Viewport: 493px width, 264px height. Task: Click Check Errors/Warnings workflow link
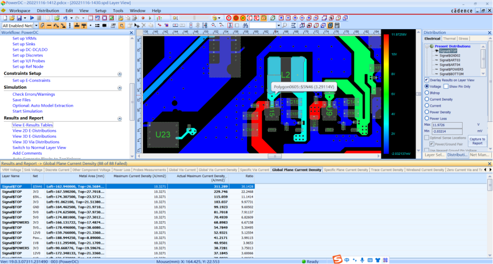coord(33,94)
